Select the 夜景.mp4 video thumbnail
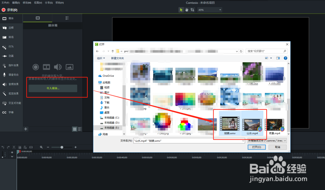 (274, 125)
